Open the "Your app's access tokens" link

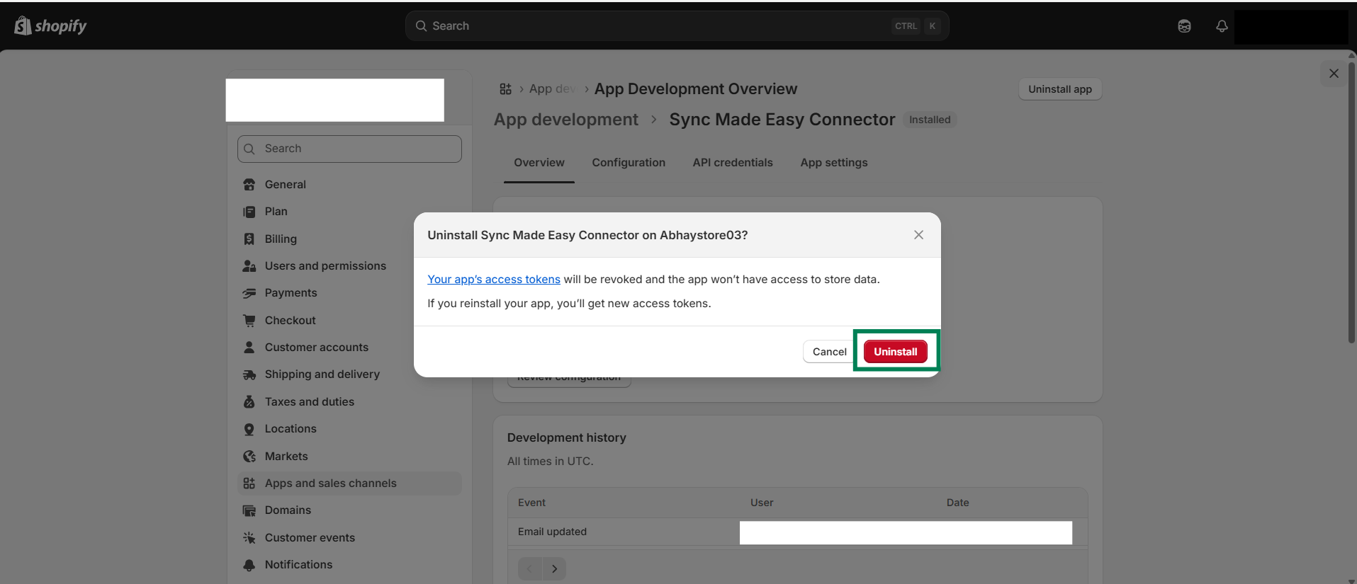[x=494, y=280]
